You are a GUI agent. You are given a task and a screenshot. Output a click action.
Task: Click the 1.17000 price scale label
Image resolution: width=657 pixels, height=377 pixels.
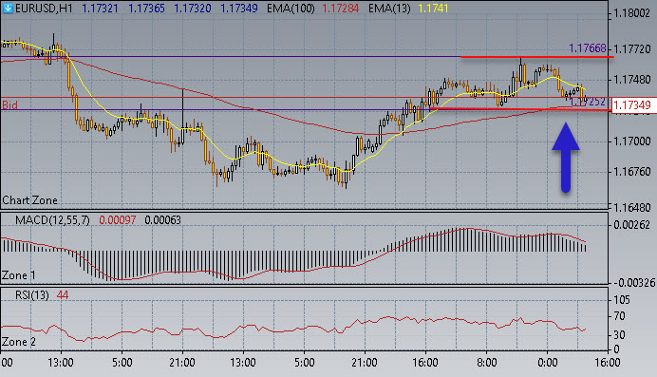click(632, 141)
